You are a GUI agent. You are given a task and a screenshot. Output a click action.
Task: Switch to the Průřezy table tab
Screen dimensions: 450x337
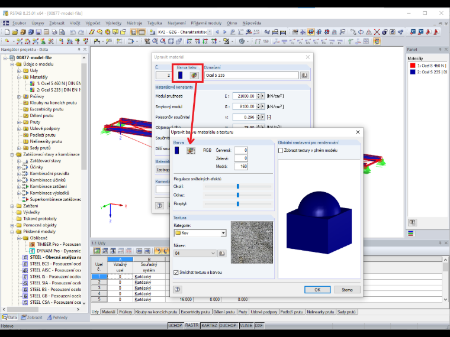(x=126, y=312)
